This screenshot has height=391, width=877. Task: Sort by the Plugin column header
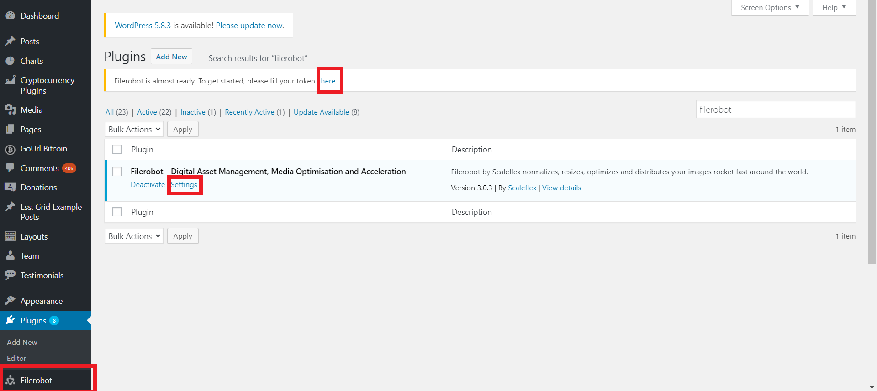pos(142,149)
